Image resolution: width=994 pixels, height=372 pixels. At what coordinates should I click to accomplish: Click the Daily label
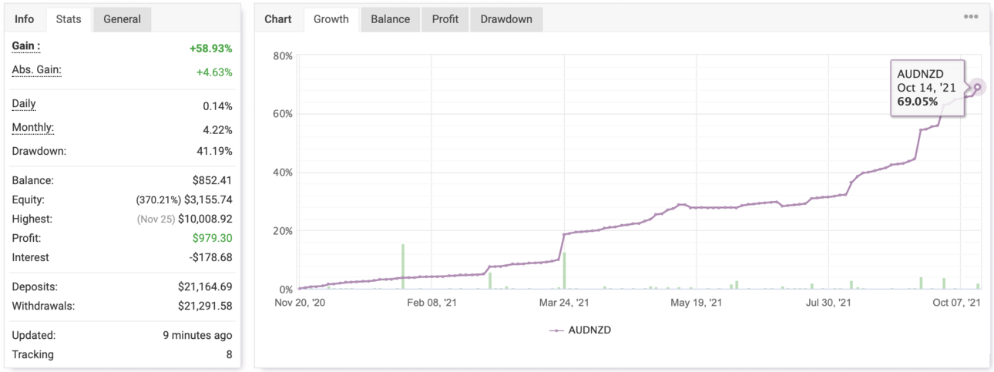tap(24, 104)
